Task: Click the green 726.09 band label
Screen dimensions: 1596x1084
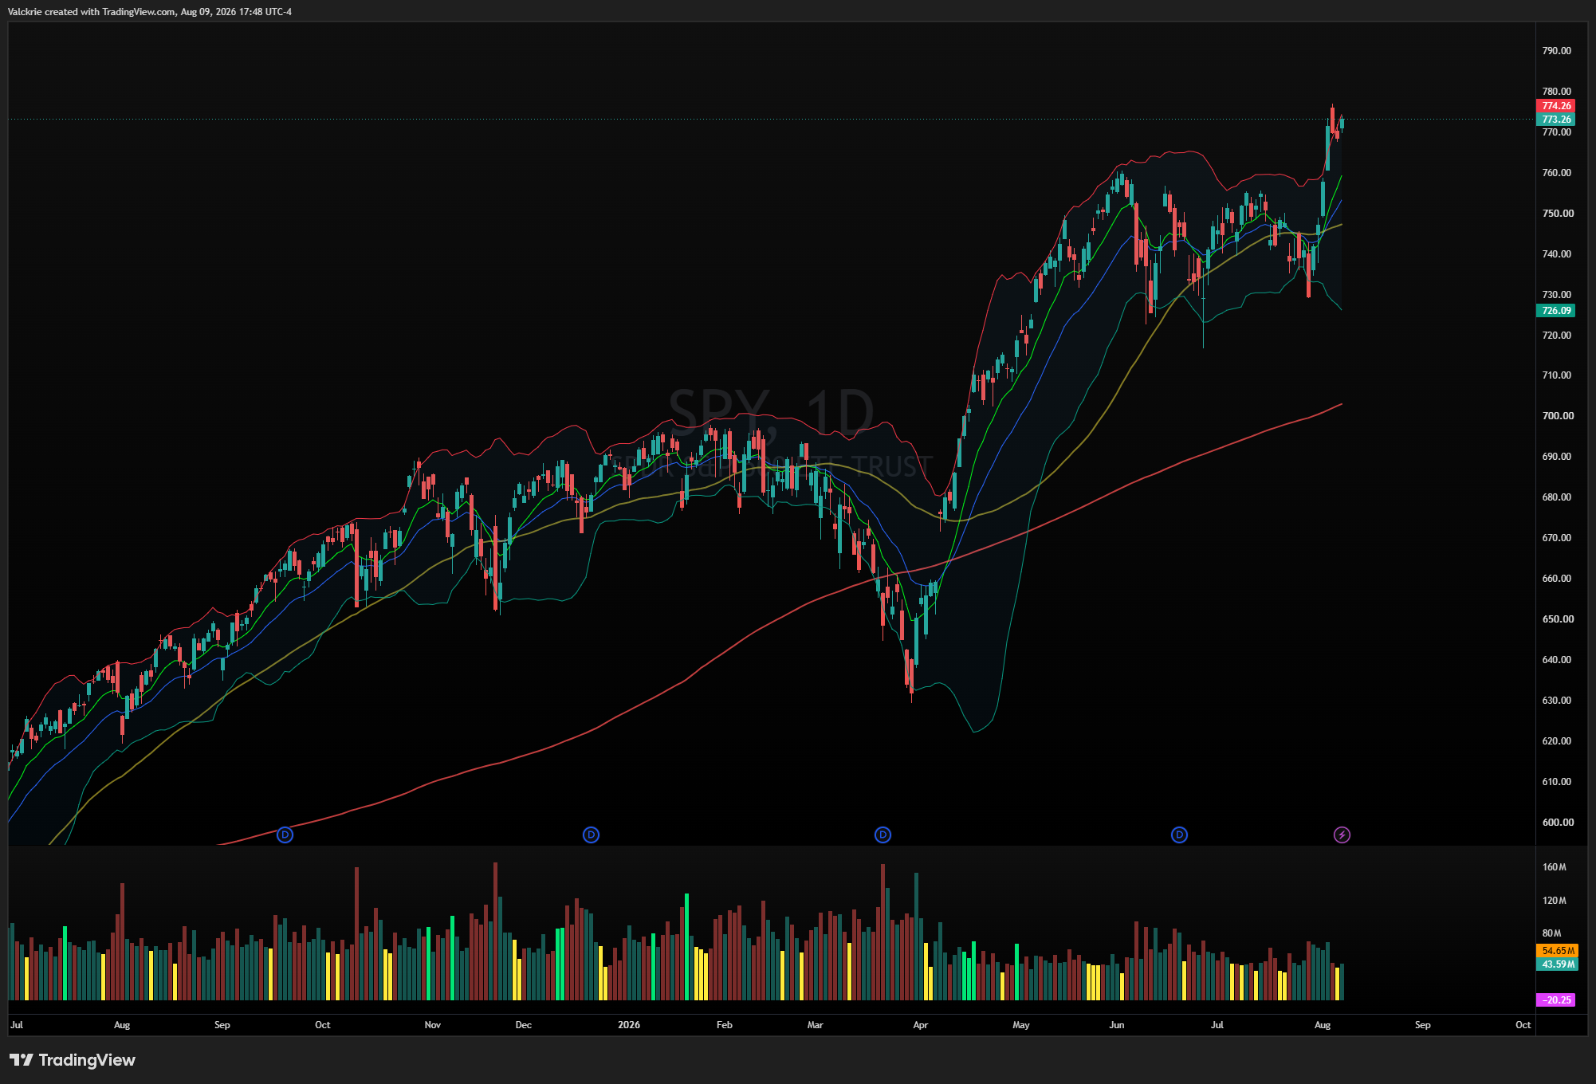Action: click(x=1555, y=311)
